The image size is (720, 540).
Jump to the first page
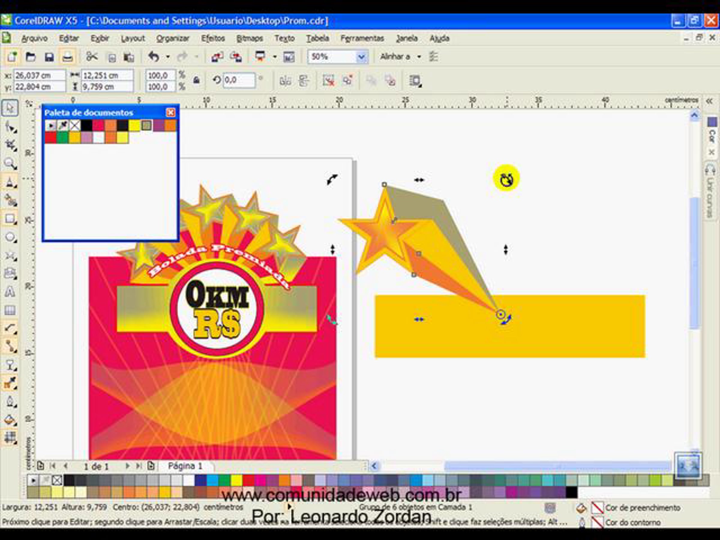(x=53, y=466)
